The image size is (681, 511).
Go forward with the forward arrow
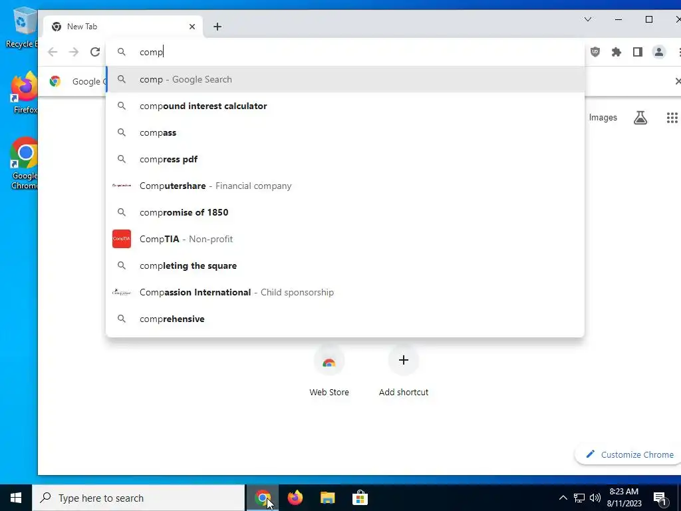coord(74,52)
